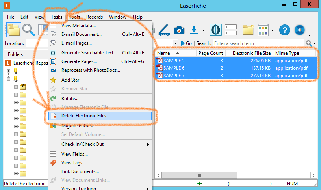This screenshot has width=321, height=190.
Task: Expand the Check In/Check Out submenu
Action: pos(148,144)
